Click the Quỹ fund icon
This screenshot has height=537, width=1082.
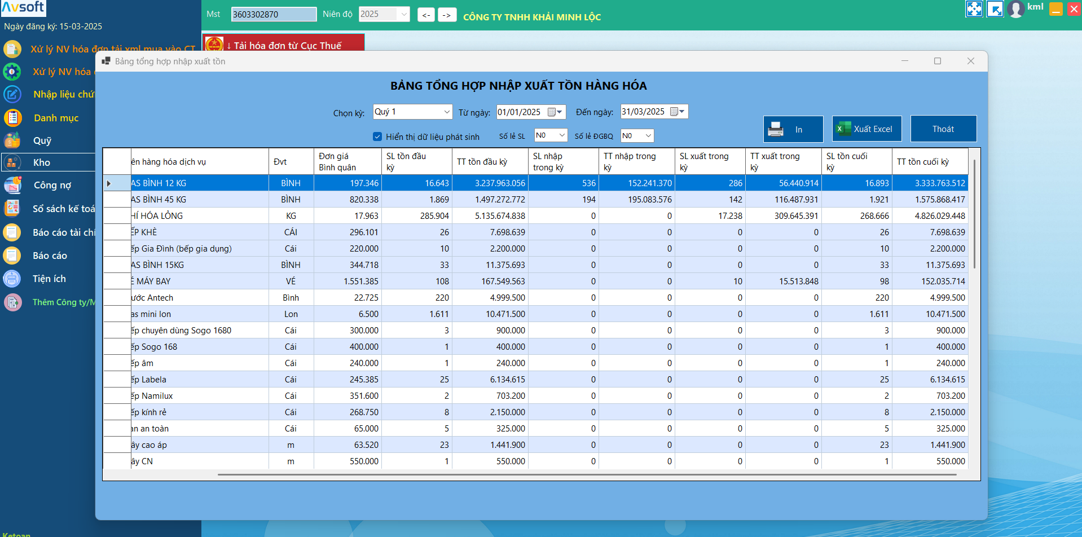pyautogui.click(x=12, y=140)
